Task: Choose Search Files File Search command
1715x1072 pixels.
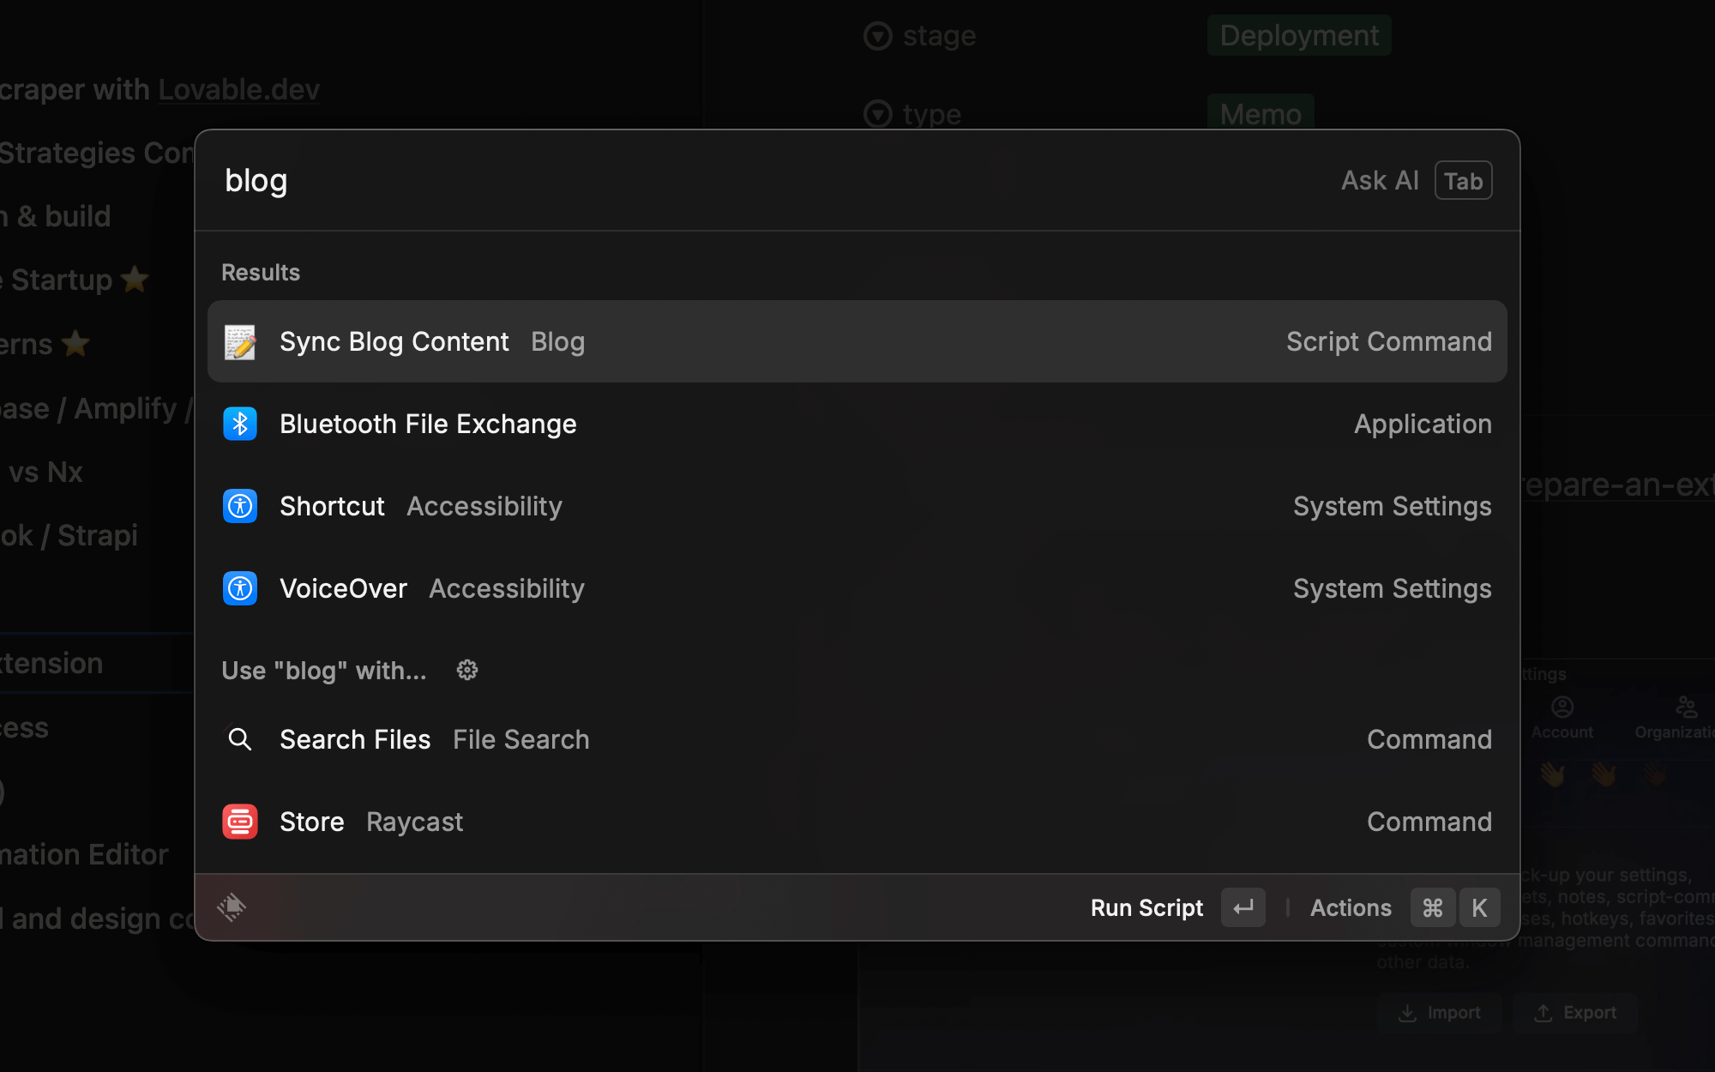Action: point(856,739)
